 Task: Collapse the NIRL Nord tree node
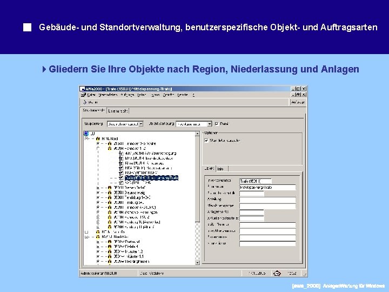pyautogui.click(x=86, y=138)
